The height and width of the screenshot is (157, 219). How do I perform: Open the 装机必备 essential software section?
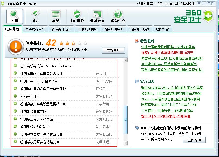[x=97, y=16]
